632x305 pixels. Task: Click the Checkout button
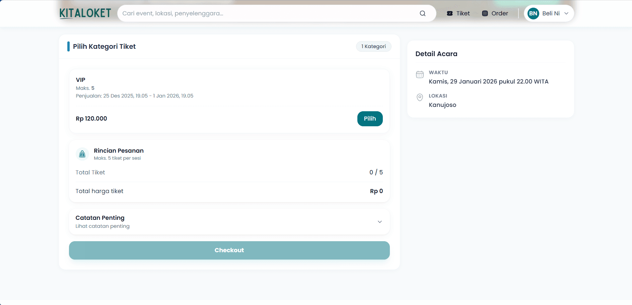229,250
